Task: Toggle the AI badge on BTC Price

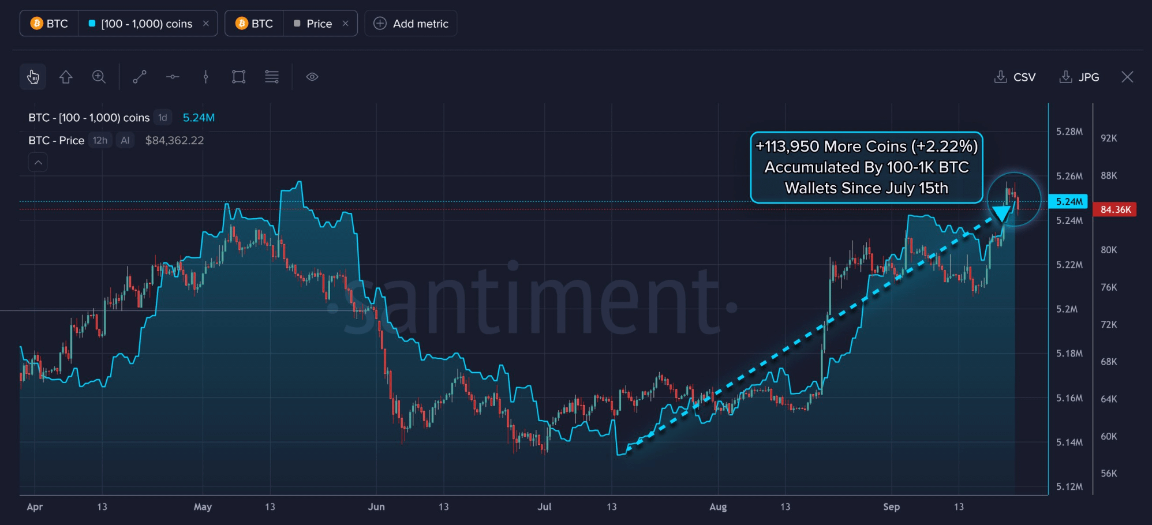Action: pos(125,140)
